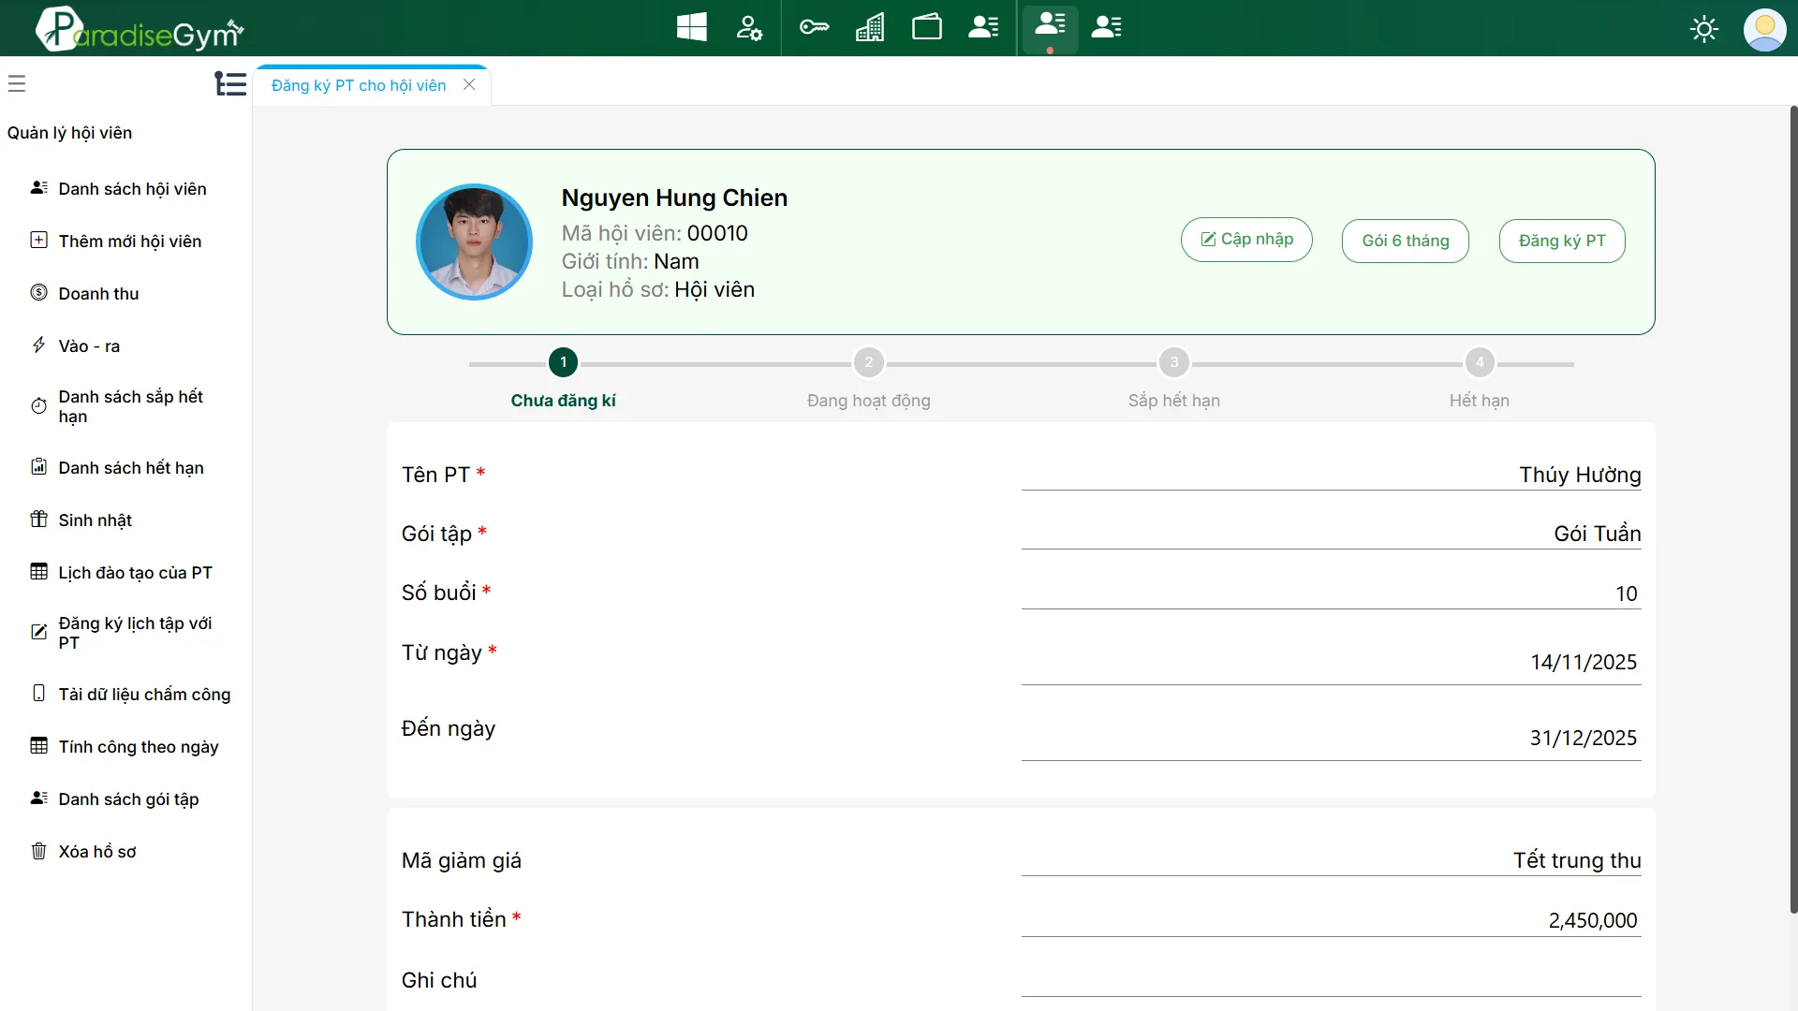Click the Gói 6 tháng button
1798x1011 pixels.
coord(1405,241)
